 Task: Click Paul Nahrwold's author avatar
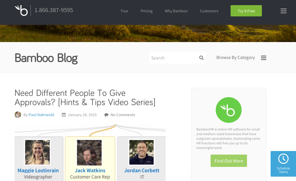(x=18, y=115)
